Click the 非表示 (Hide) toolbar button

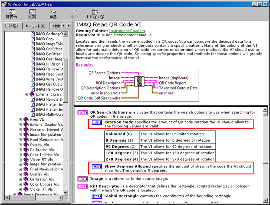pos(12,14)
